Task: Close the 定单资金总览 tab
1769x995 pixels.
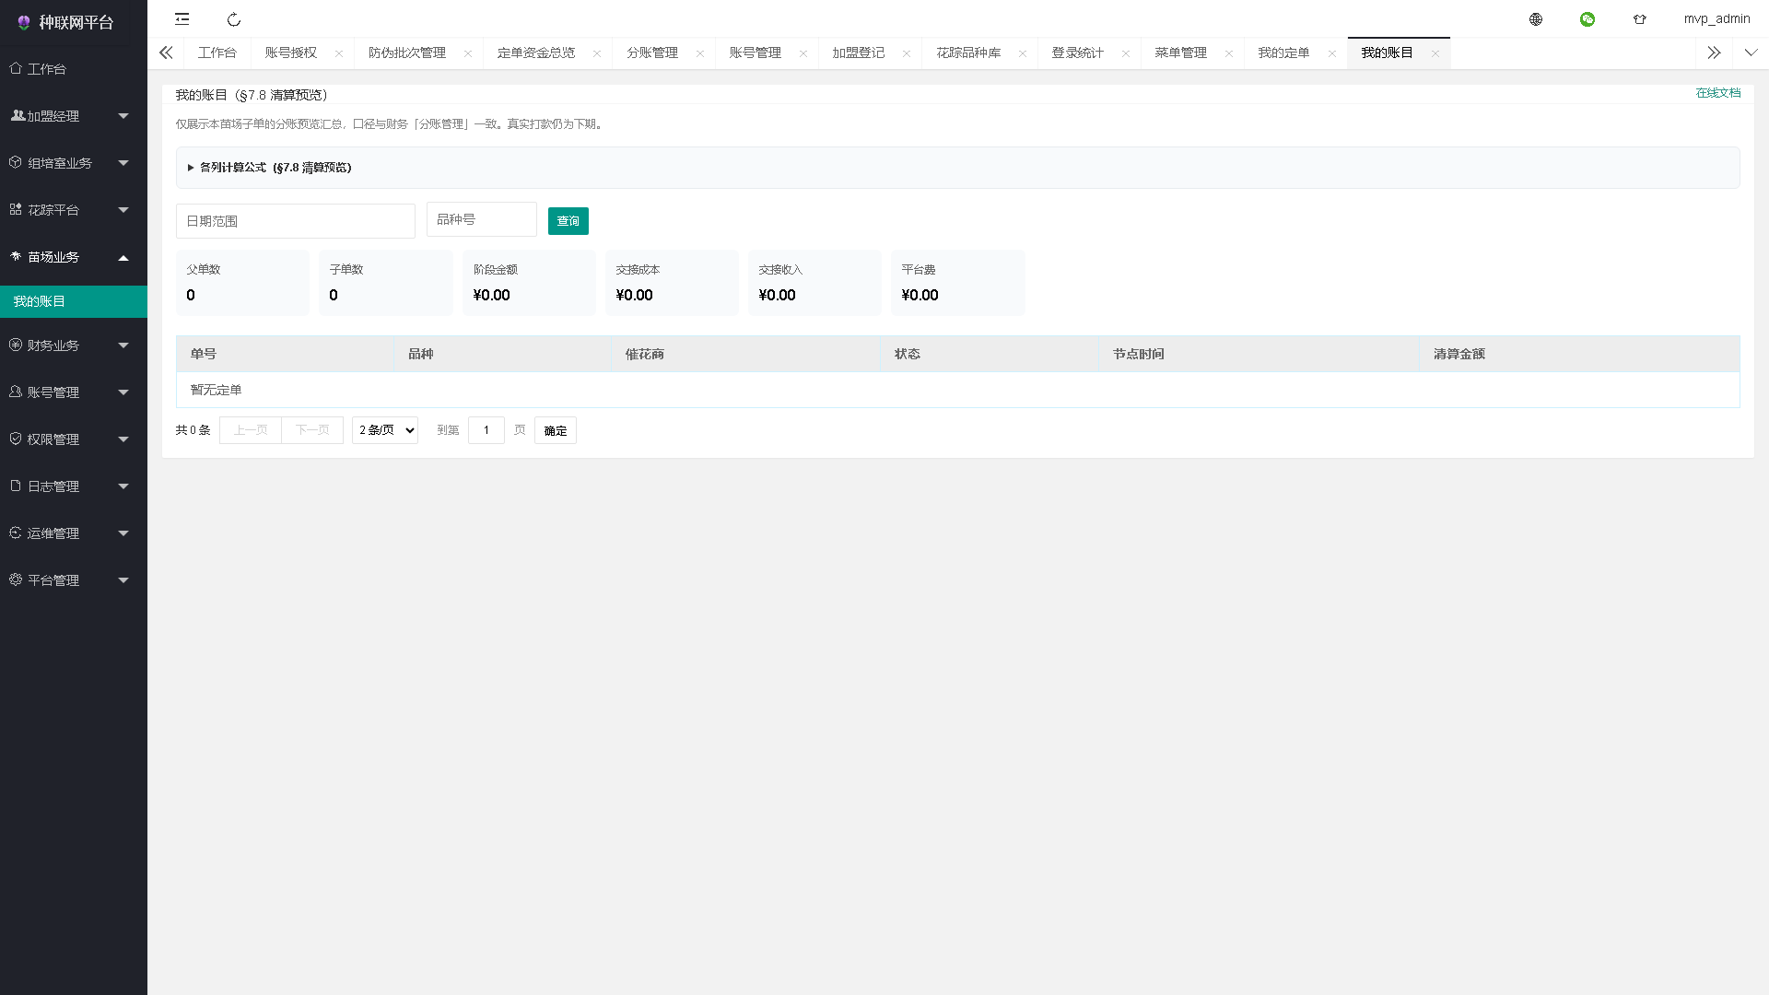Action: [597, 53]
